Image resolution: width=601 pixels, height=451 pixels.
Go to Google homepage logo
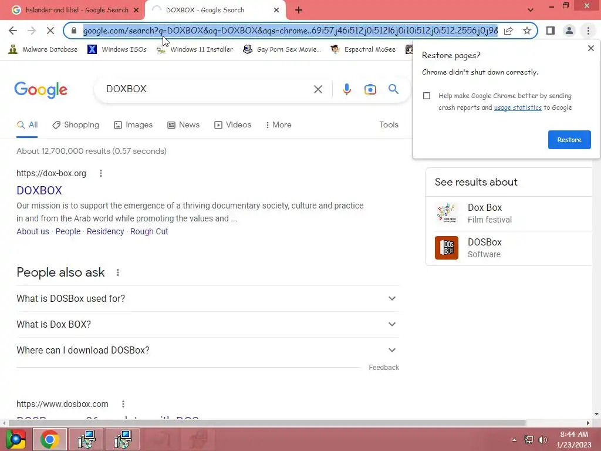coord(40,90)
